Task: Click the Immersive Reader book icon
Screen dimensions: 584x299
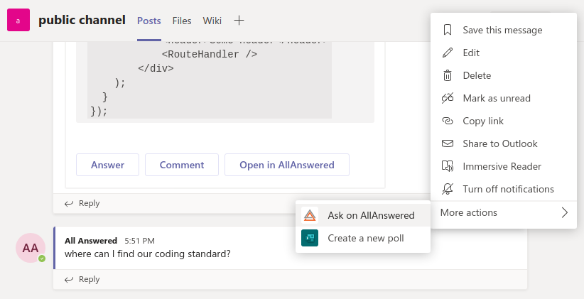Action: 448,166
